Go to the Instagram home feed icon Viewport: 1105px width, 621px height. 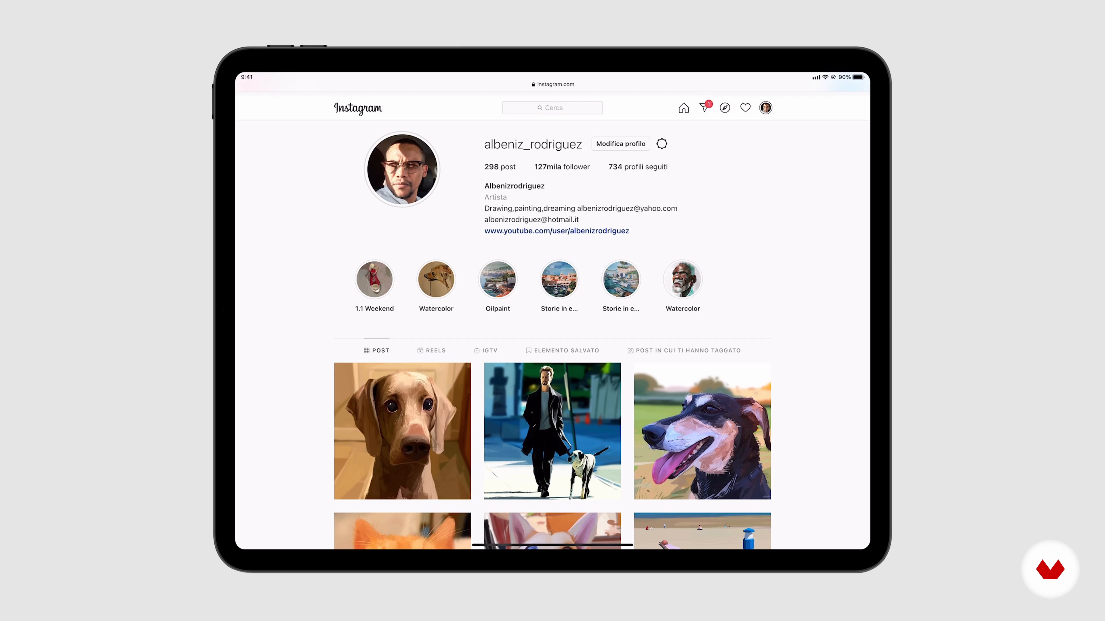684,108
